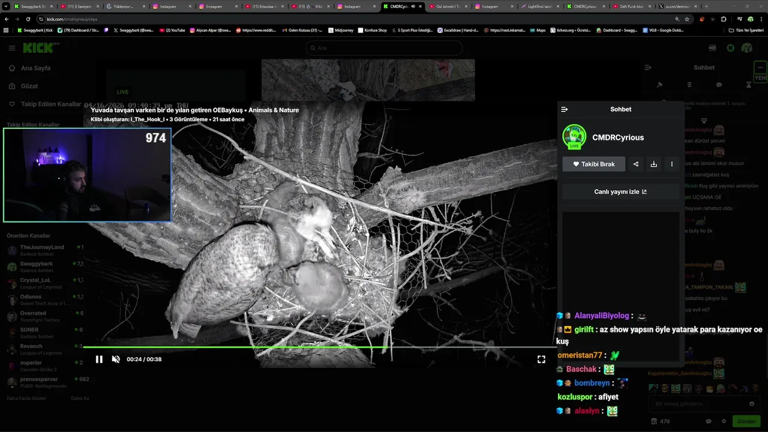Collapse the background Sohbet chat panel

(x=647, y=68)
